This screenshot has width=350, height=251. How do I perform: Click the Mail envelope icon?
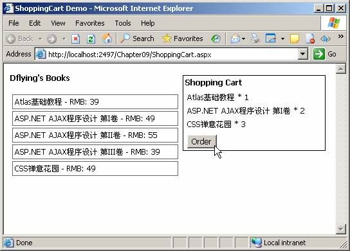(x=235, y=39)
